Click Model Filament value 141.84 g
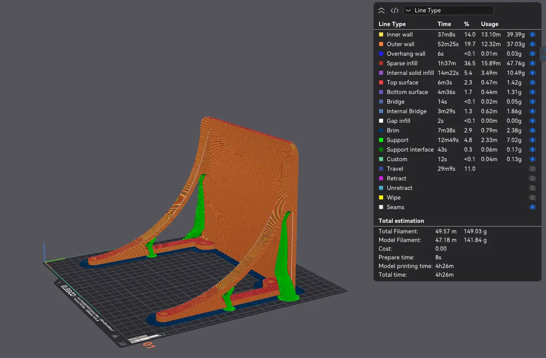Viewport: 546px width, 358px height. point(475,240)
